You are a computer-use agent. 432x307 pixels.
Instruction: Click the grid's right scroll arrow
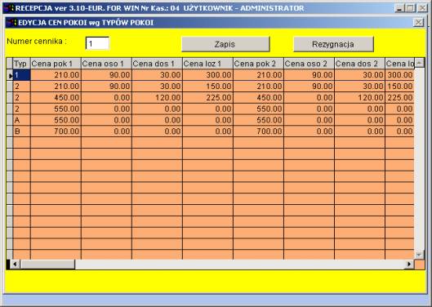coord(409,265)
